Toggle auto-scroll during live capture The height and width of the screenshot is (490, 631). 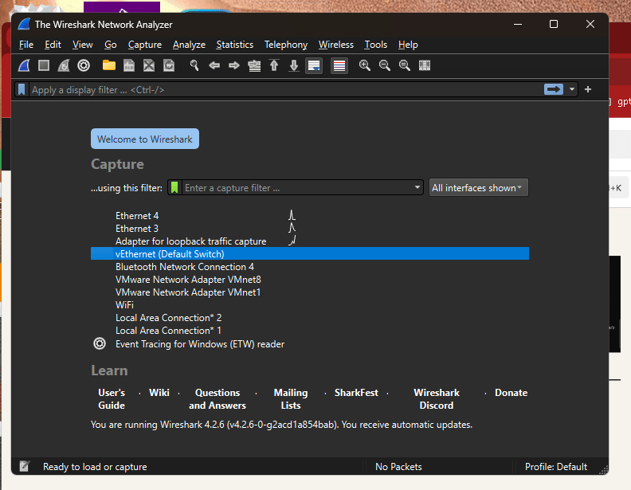(x=314, y=65)
